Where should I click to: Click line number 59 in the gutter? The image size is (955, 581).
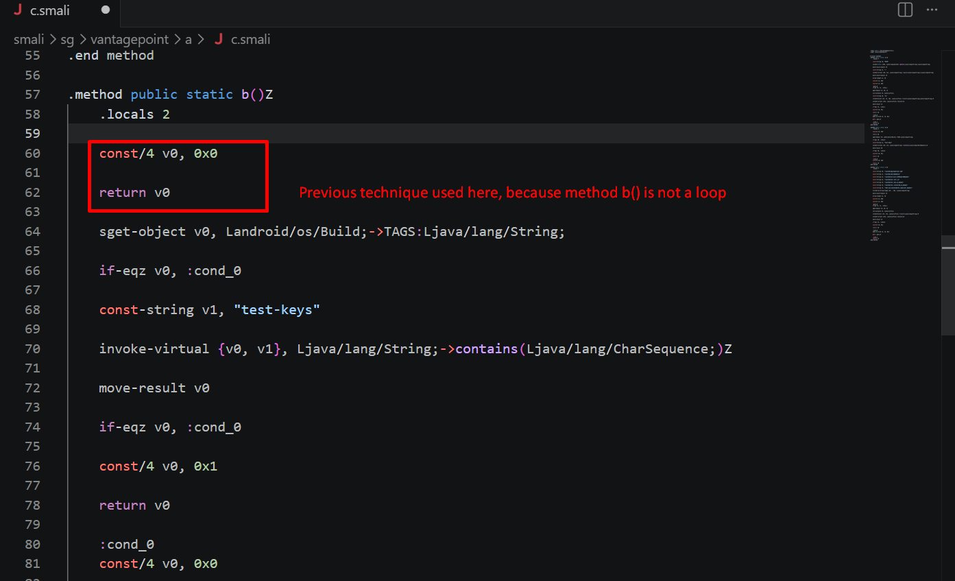[32, 133]
